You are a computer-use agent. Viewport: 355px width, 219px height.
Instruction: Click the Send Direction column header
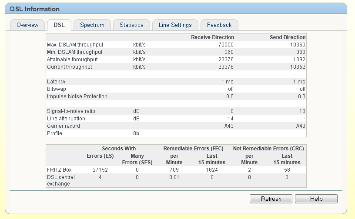(288, 37)
